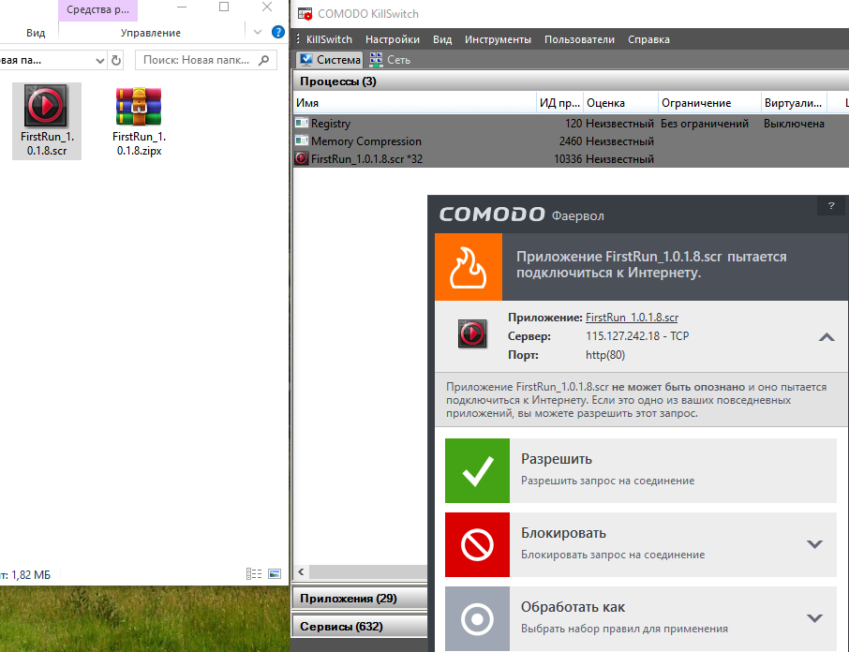Maximize the Explorer window
Image resolution: width=849 pixels, height=652 pixels.
click(224, 7)
